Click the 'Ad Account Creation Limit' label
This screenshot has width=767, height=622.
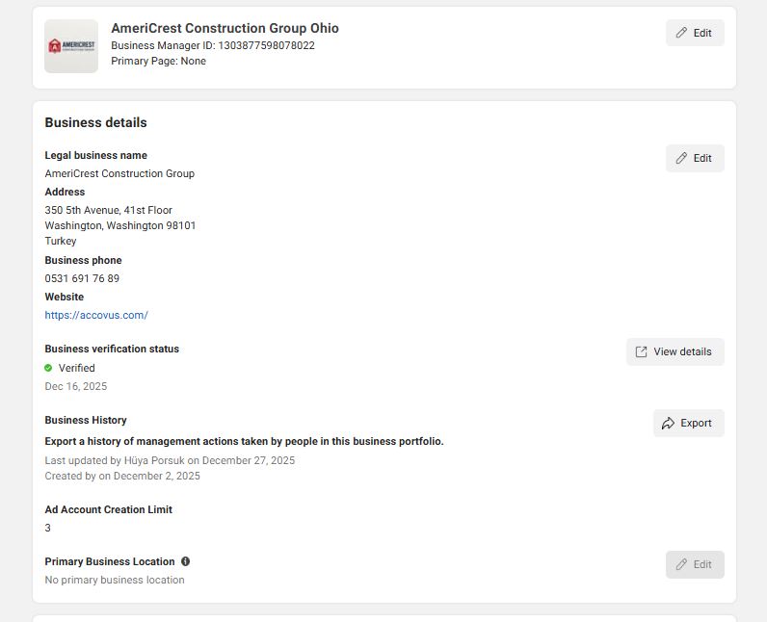click(109, 509)
